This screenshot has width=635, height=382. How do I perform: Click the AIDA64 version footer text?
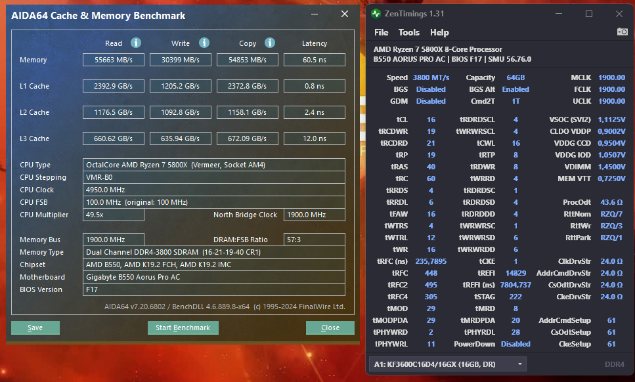click(225, 307)
